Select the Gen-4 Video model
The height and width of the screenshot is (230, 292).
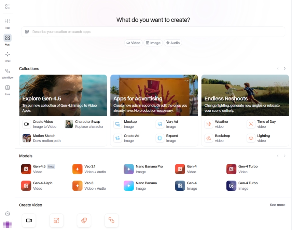coord(186,169)
